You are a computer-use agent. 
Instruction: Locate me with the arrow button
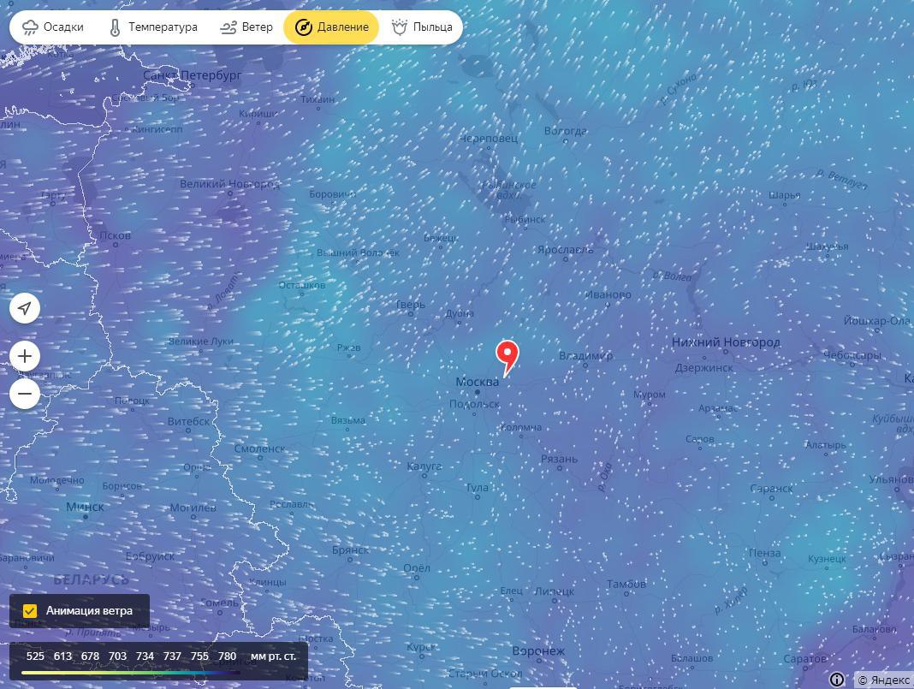click(x=25, y=308)
